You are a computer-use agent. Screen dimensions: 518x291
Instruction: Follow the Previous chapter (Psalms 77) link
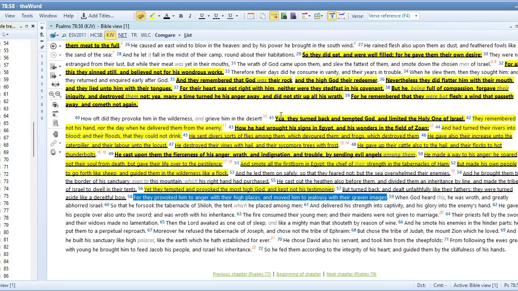click(x=242, y=274)
